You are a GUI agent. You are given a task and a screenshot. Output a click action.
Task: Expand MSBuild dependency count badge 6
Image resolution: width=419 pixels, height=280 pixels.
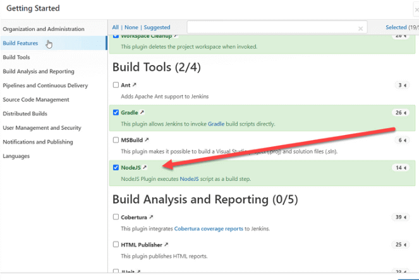pyautogui.click(x=402, y=140)
